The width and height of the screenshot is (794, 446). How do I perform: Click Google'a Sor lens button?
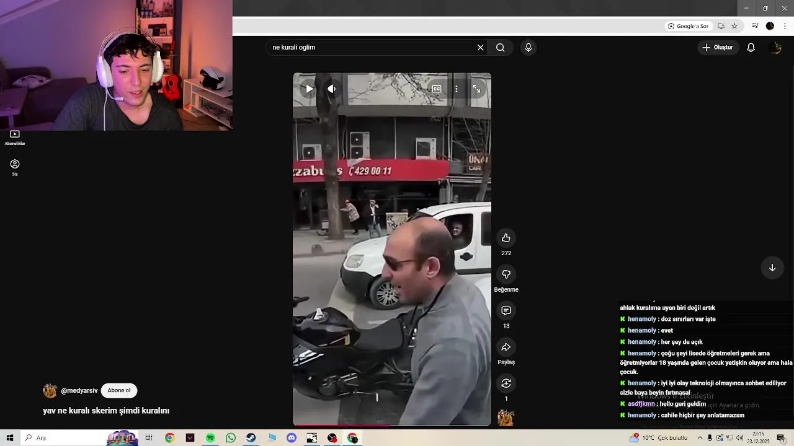(x=688, y=26)
